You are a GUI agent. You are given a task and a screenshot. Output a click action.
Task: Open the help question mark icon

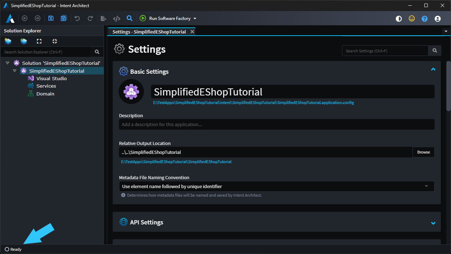425,19
